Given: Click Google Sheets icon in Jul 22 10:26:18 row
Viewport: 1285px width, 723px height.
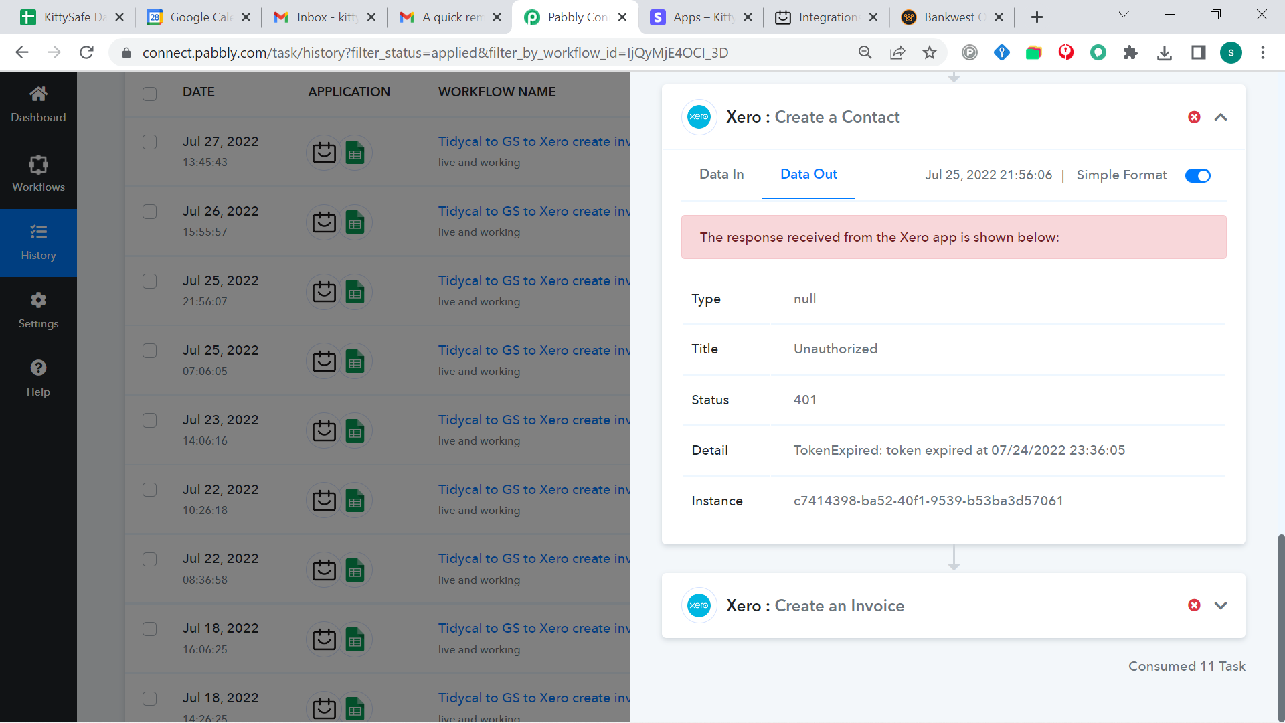Looking at the screenshot, I should (x=355, y=501).
